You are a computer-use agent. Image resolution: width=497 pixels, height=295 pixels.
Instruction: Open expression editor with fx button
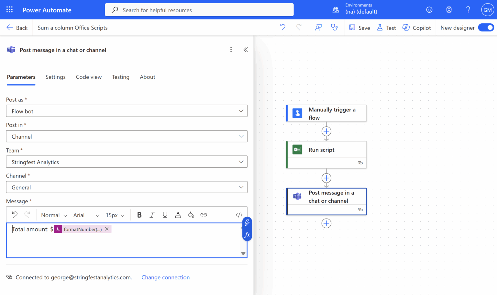[x=247, y=235]
